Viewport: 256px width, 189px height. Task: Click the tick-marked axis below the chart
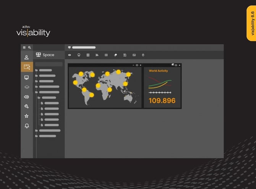click(x=160, y=92)
